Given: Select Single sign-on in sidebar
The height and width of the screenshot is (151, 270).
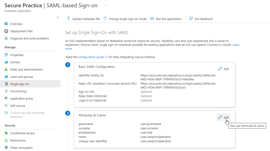Looking at the screenshot, I should [20, 84].
